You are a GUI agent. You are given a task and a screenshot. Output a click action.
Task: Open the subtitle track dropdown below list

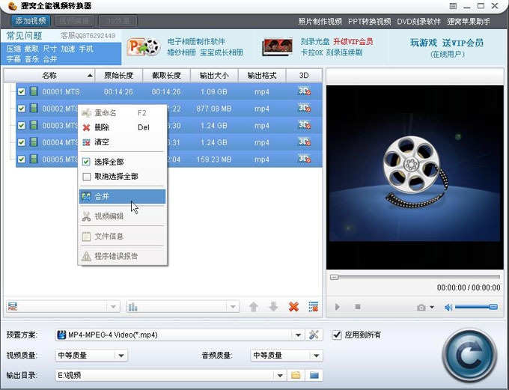113,307
